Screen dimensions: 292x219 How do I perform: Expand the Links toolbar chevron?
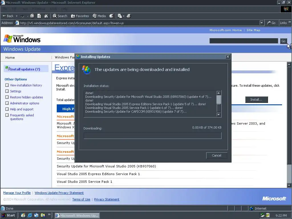(290, 22)
